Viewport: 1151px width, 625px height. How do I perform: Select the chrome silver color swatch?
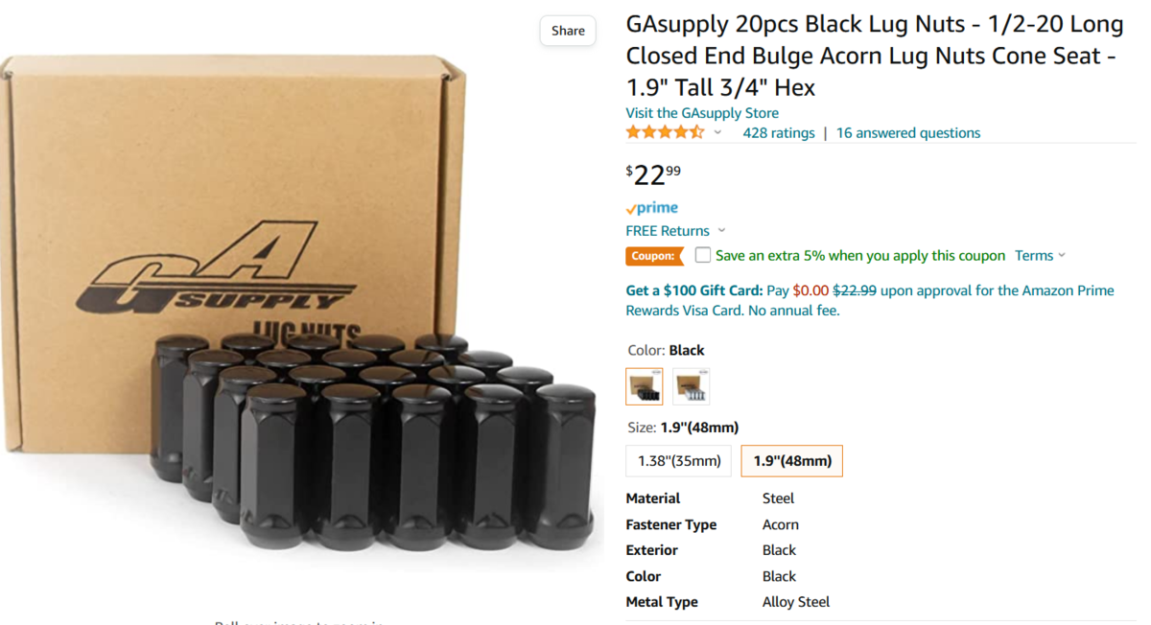(691, 386)
